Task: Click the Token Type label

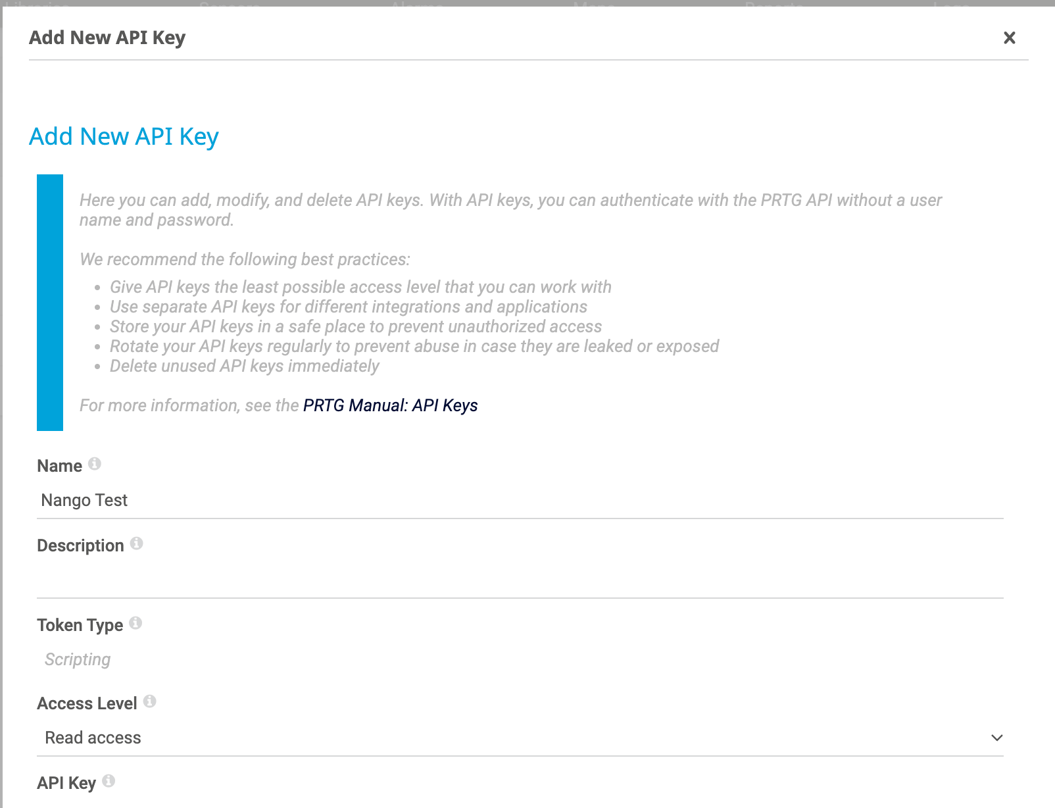Action: (x=80, y=625)
